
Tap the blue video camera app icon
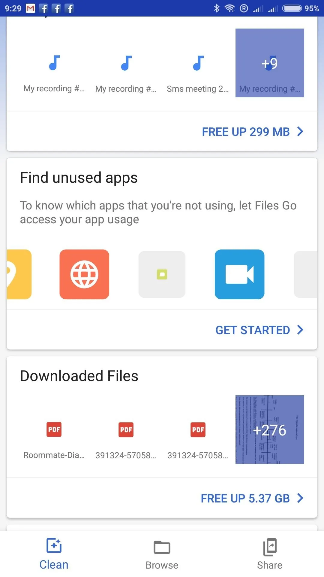(x=239, y=274)
